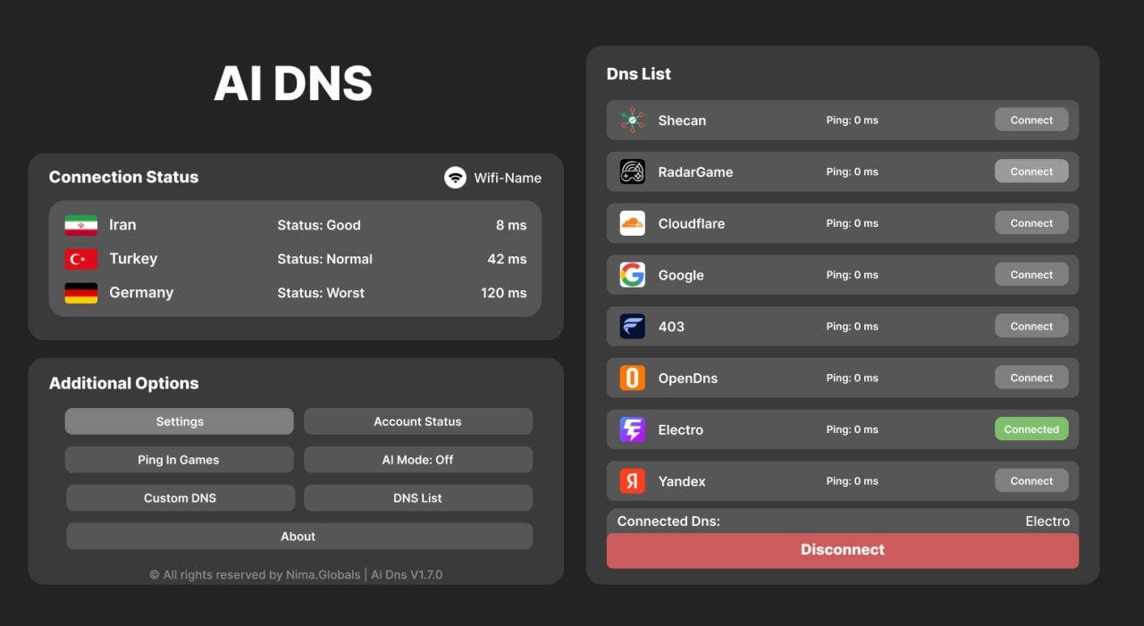
Task: Open Ping In Games option
Action: [179, 460]
